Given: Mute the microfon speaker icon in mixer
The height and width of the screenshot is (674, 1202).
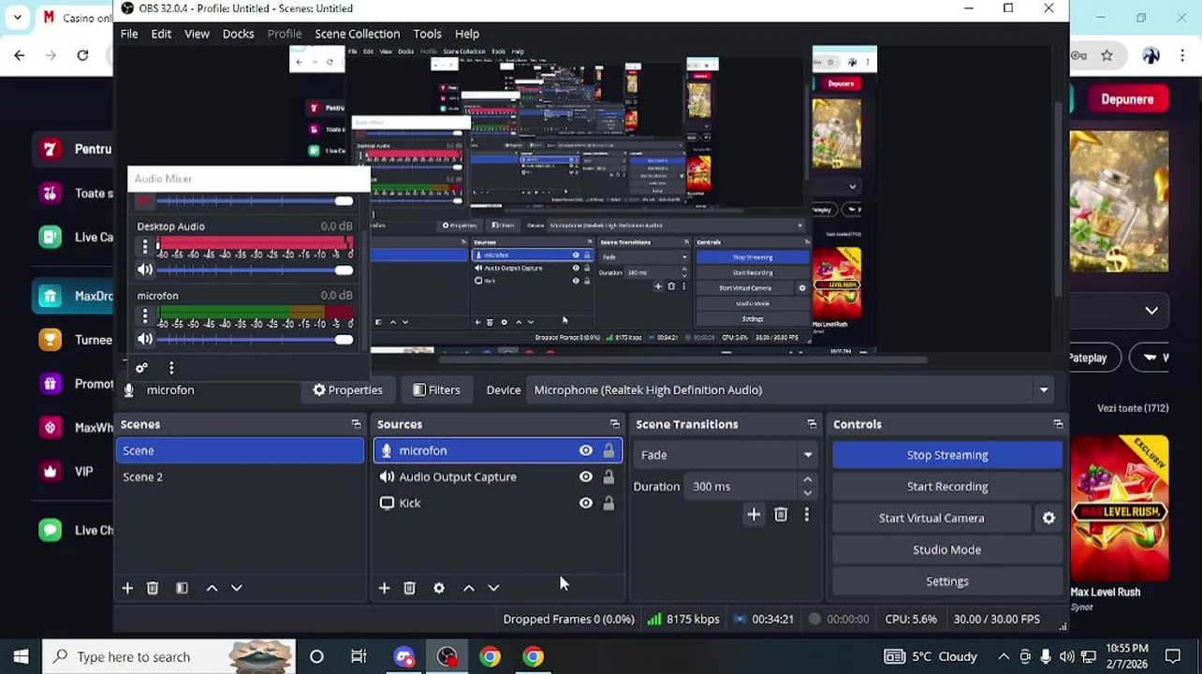Looking at the screenshot, I should (x=145, y=339).
